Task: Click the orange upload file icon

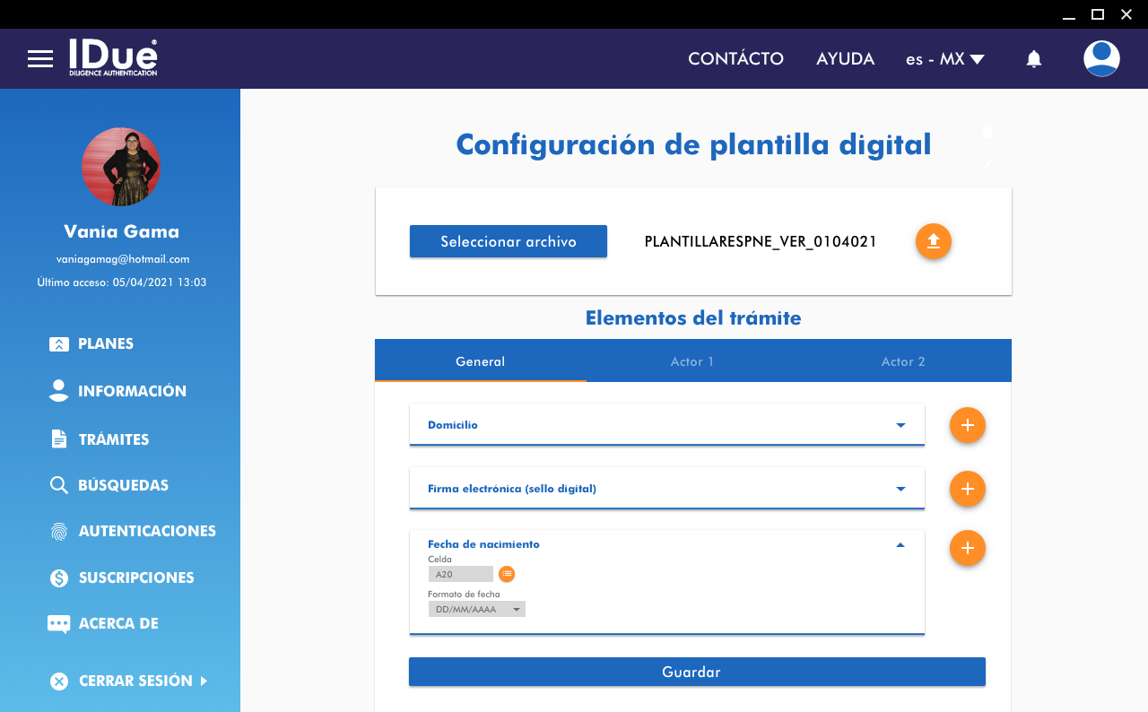Action: point(933,241)
